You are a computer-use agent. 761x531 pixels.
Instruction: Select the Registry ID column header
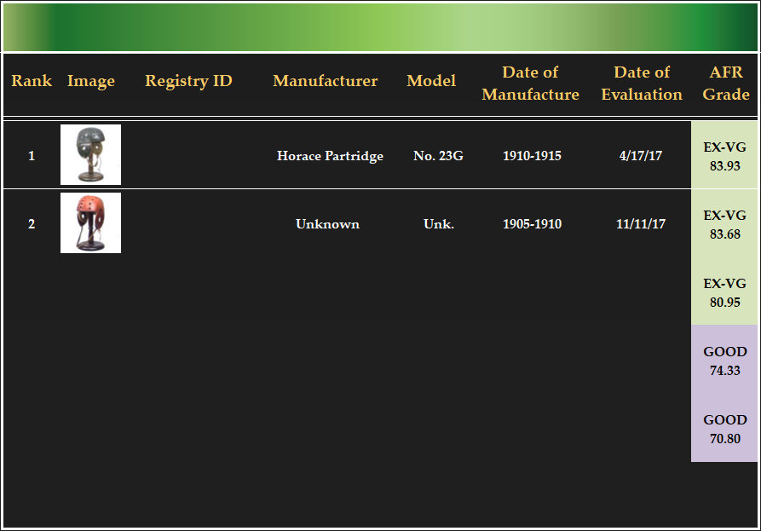click(x=188, y=81)
